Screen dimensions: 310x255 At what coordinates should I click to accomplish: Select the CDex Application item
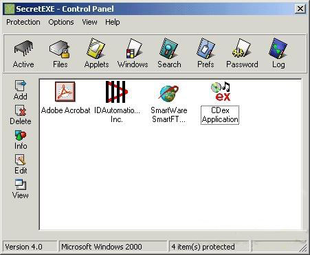(220, 104)
